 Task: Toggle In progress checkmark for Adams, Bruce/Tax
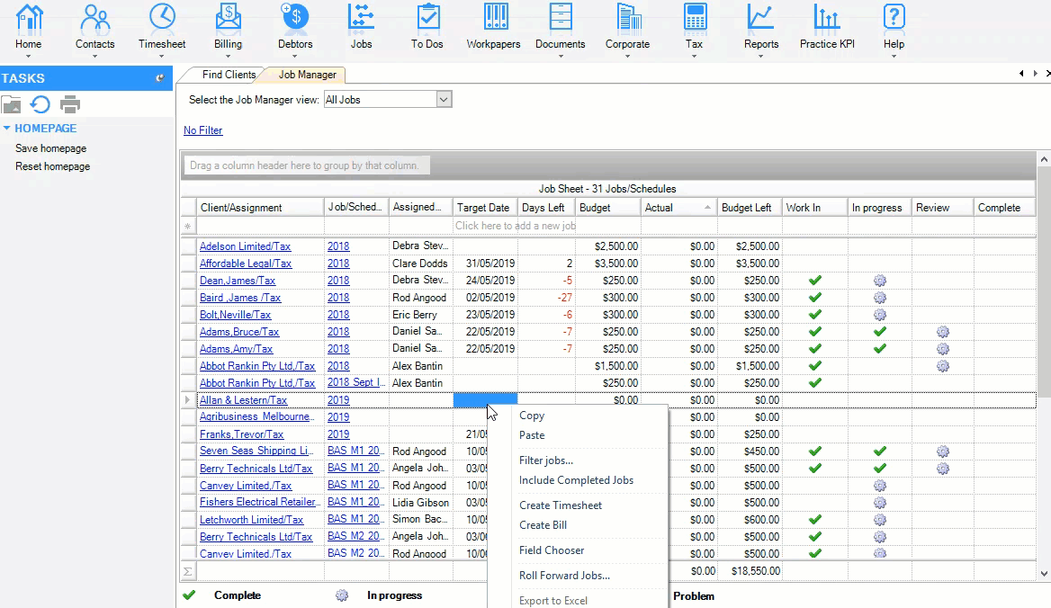[880, 332]
